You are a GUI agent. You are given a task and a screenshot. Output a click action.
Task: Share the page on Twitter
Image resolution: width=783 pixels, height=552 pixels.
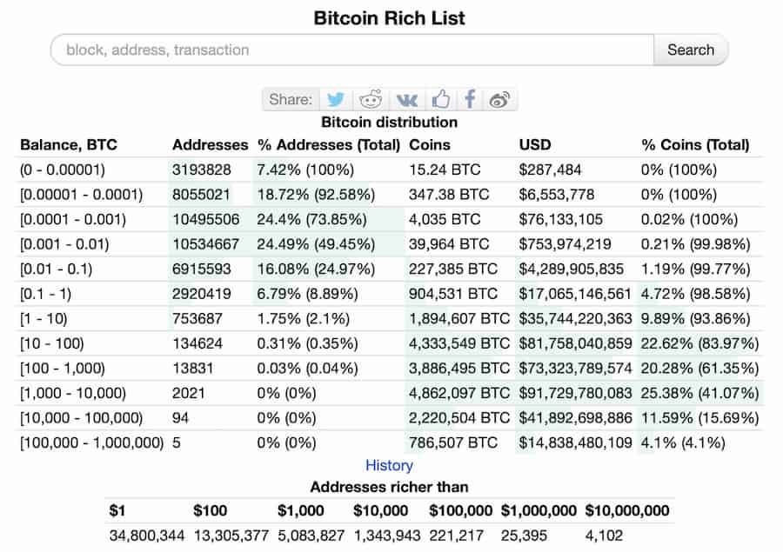pyautogui.click(x=336, y=99)
